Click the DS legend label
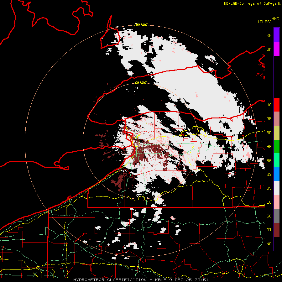This screenshot has width=282, height=282. (269, 188)
